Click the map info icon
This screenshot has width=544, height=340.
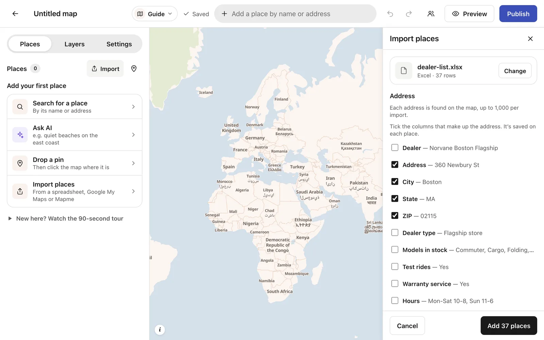point(160,329)
